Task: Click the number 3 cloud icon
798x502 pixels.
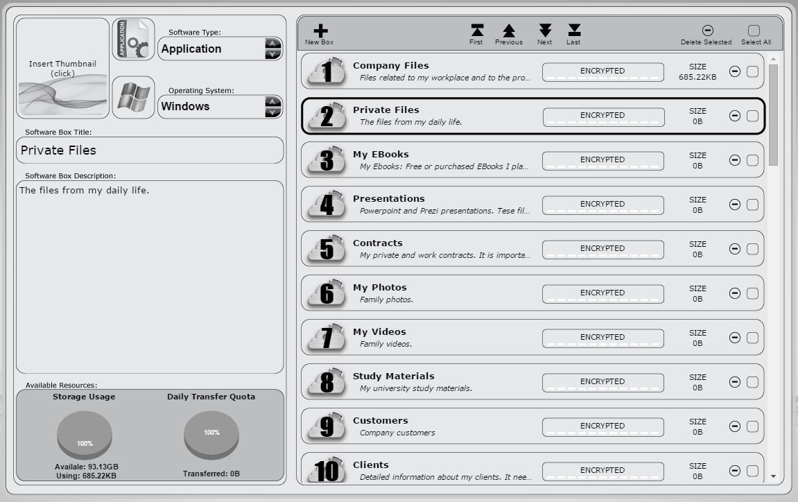Action: 327,160
